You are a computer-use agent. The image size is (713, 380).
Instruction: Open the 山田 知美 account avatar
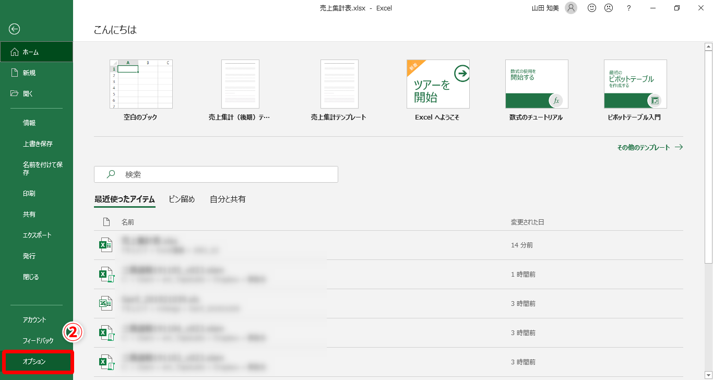coord(571,8)
